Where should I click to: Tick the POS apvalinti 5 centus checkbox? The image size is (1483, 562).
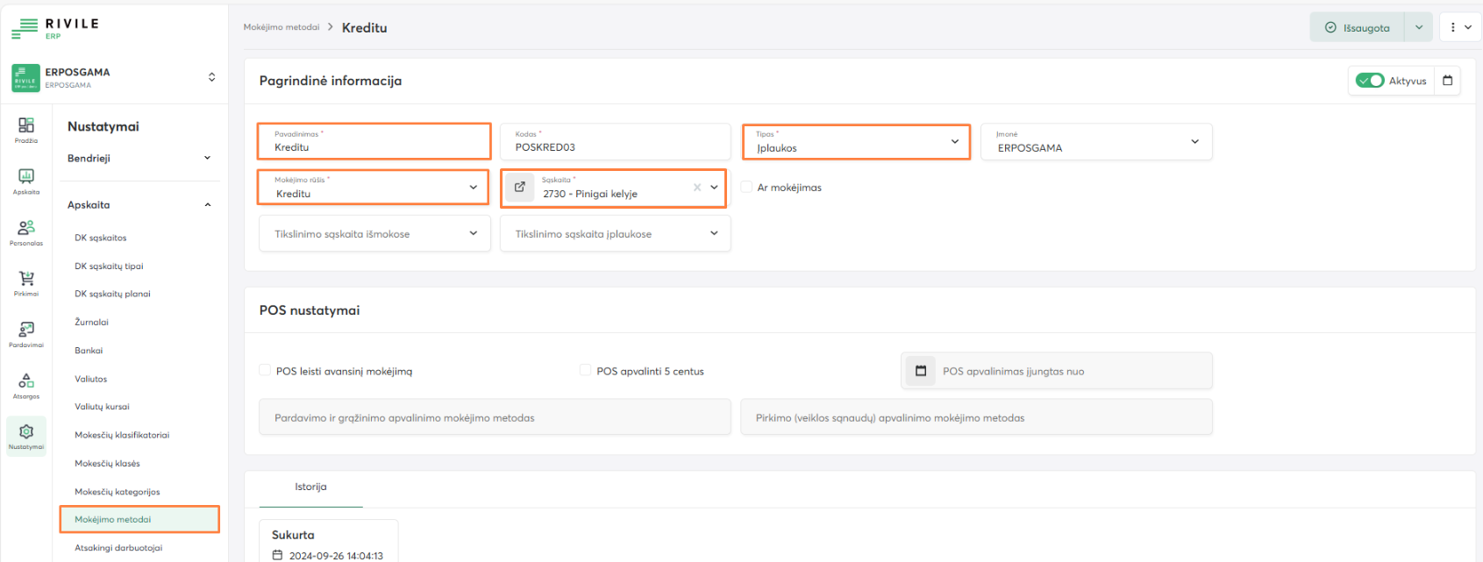(585, 371)
